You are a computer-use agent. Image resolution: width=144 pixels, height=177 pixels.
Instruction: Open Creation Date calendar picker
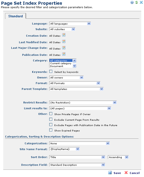coord(64,35)
